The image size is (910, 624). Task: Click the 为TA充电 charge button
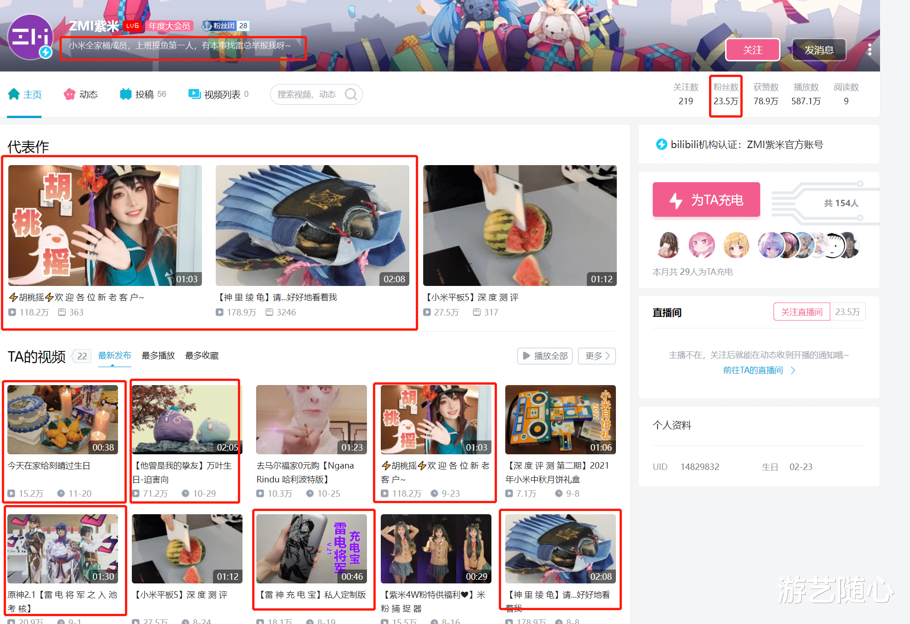706,200
